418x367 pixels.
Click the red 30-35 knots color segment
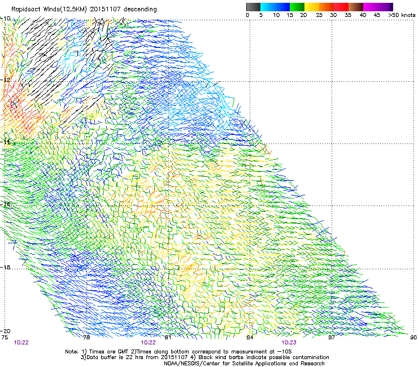[x=341, y=7]
